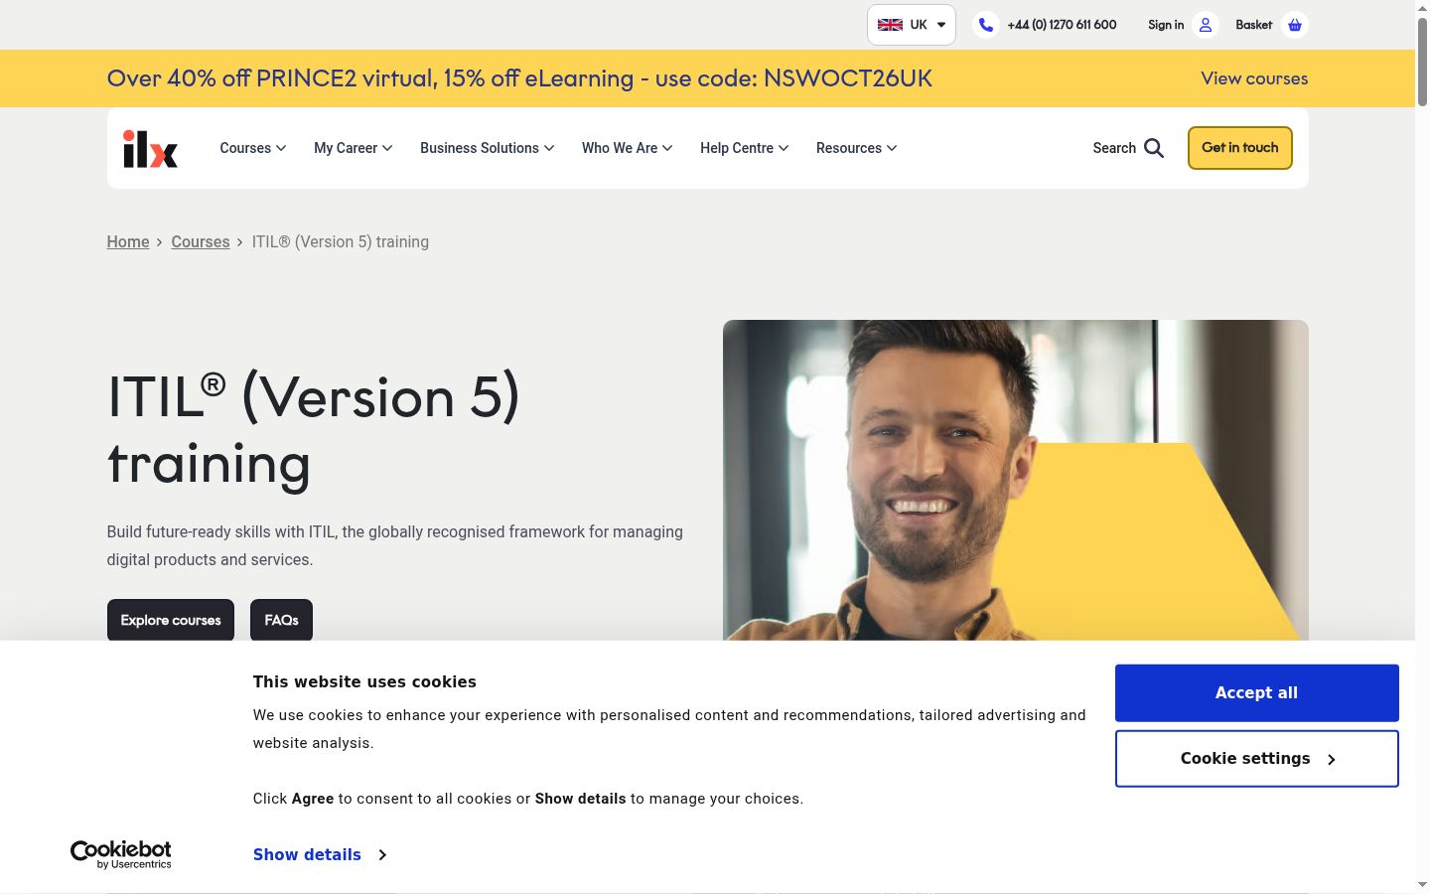Screen dimensions: 1430x894
Task: Call the +44 (0) 1270 611 600 number
Action: point(1062,25)
